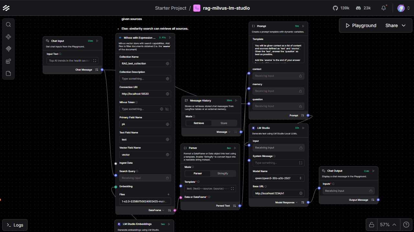Viewport: 414px width, 232px height.
Task: Open the search icon in left sidebar
Action: (x=8, y=24)
